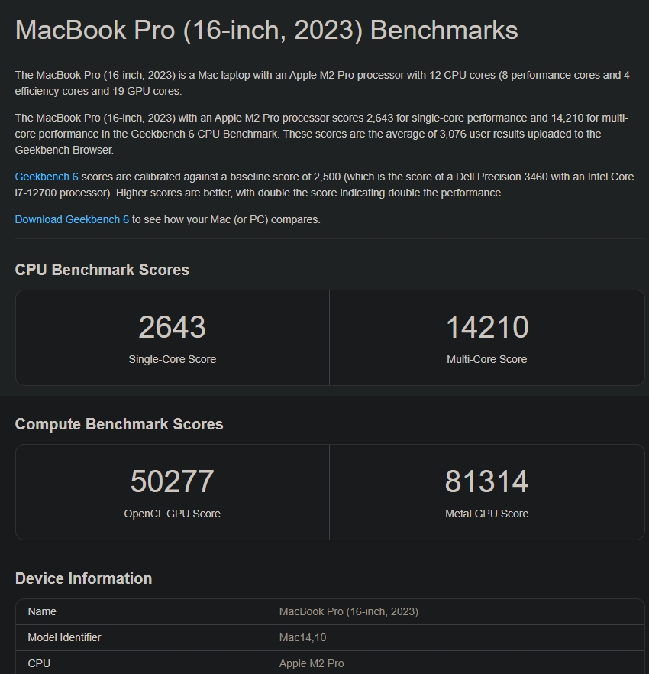
Task: Select the Single-Core Score value 2643
Action: click(x=172, y=327)
